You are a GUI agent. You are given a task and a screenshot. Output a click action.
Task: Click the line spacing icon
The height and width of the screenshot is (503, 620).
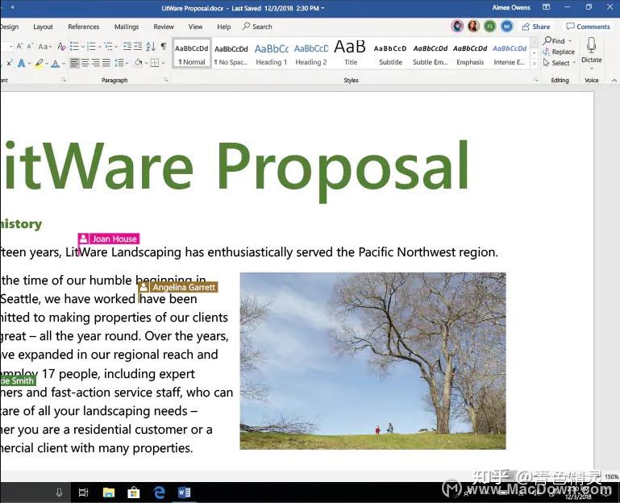[119, 63]
